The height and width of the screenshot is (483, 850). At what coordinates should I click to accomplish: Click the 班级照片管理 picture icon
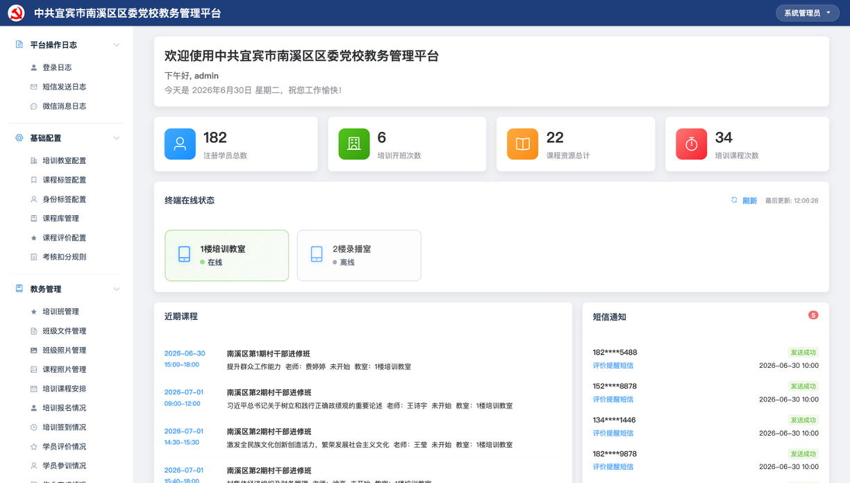click(x=34, y=350)
